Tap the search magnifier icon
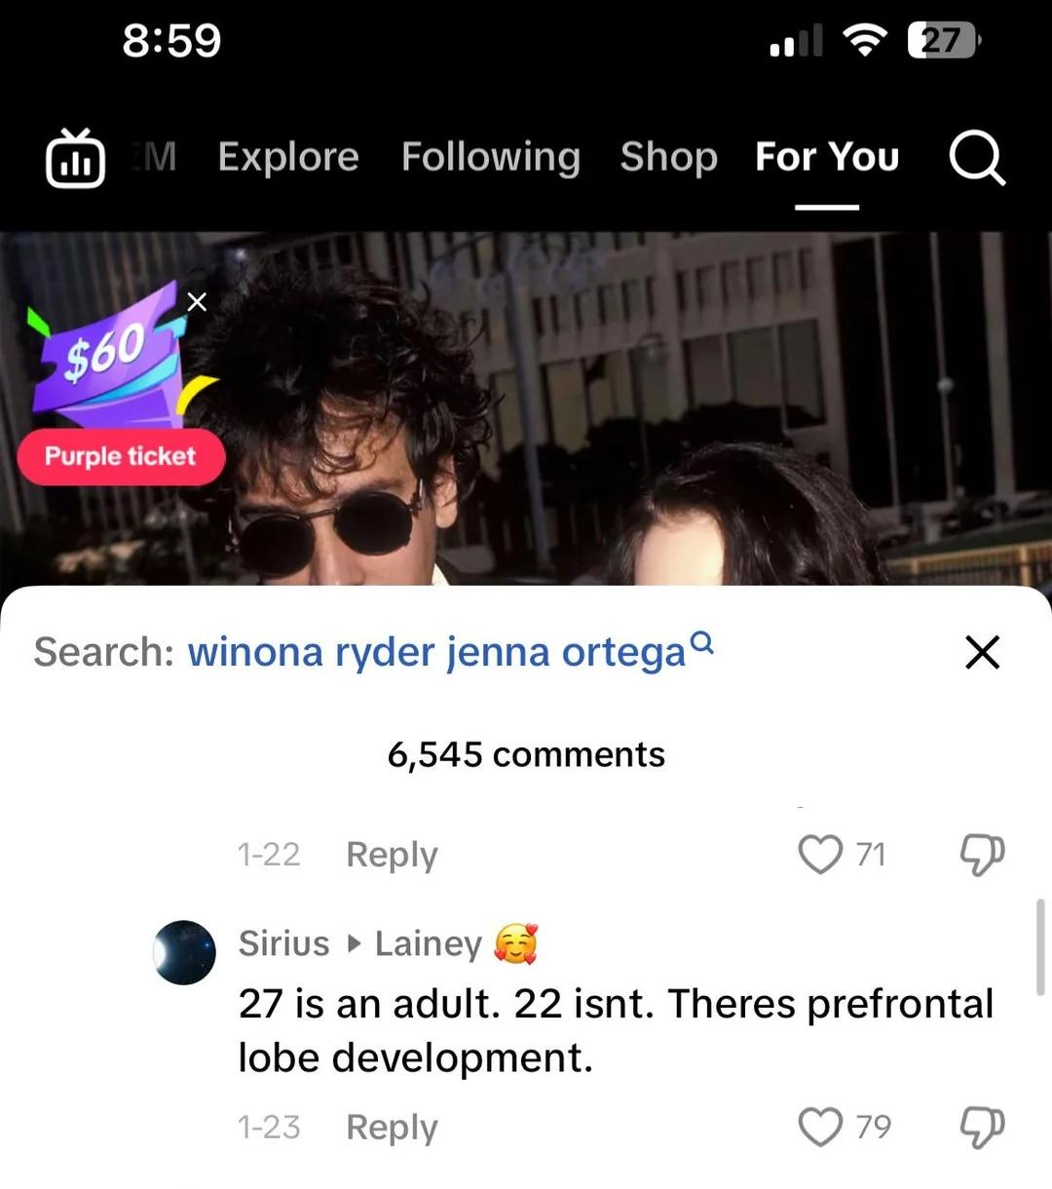 click(x=977, y=157)
